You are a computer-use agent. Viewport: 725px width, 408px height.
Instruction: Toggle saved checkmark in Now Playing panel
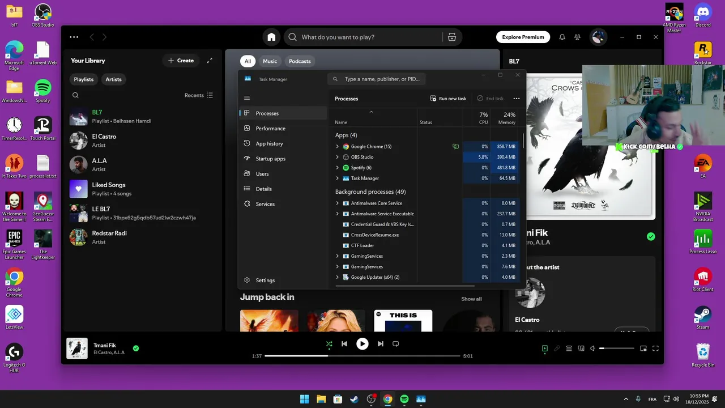pyautogui.click(x=651, y=236)
